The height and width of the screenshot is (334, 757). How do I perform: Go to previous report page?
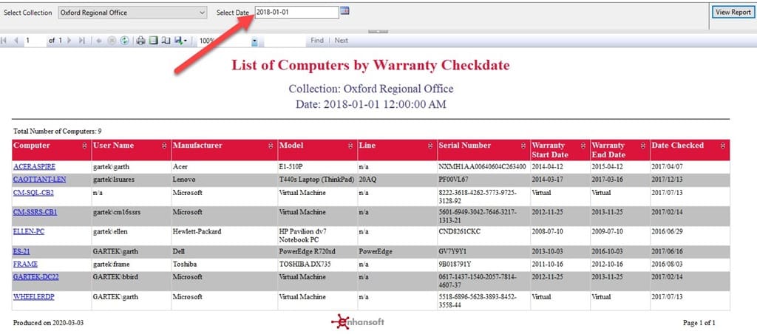point(16,41)
